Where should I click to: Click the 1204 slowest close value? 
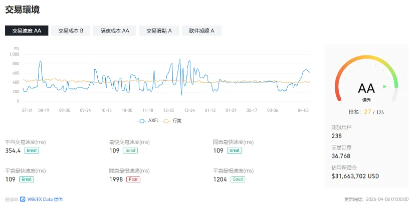coord(220,179)
